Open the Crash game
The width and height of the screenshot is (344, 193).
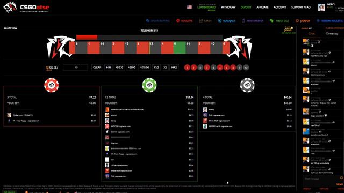click(x=205, y=21)
